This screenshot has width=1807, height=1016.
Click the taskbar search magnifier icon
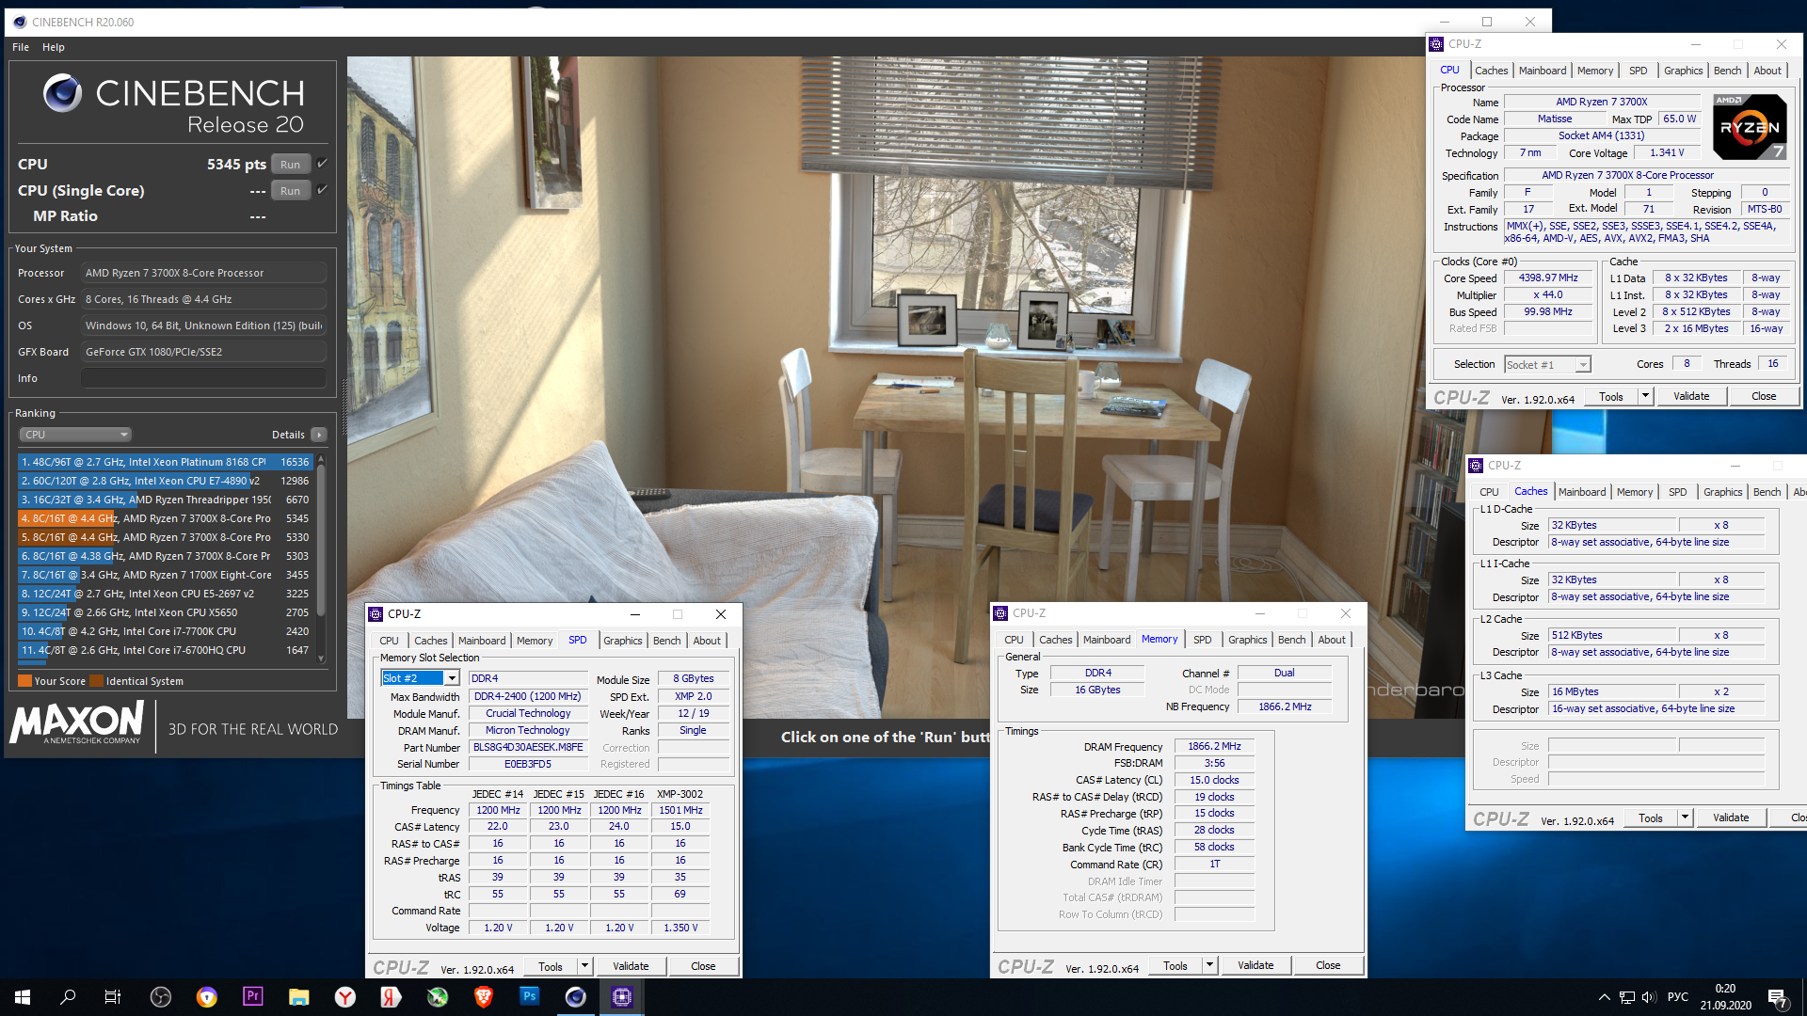click(68, 997)
